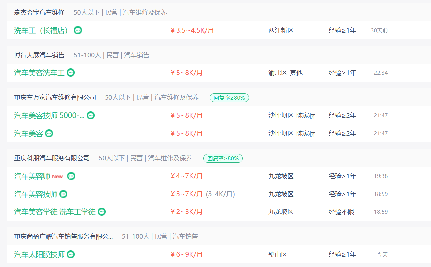Viewport: 431px width, 267px height.
Task: Open 洗车工（长福店） job posting
Action: point(42,30)
